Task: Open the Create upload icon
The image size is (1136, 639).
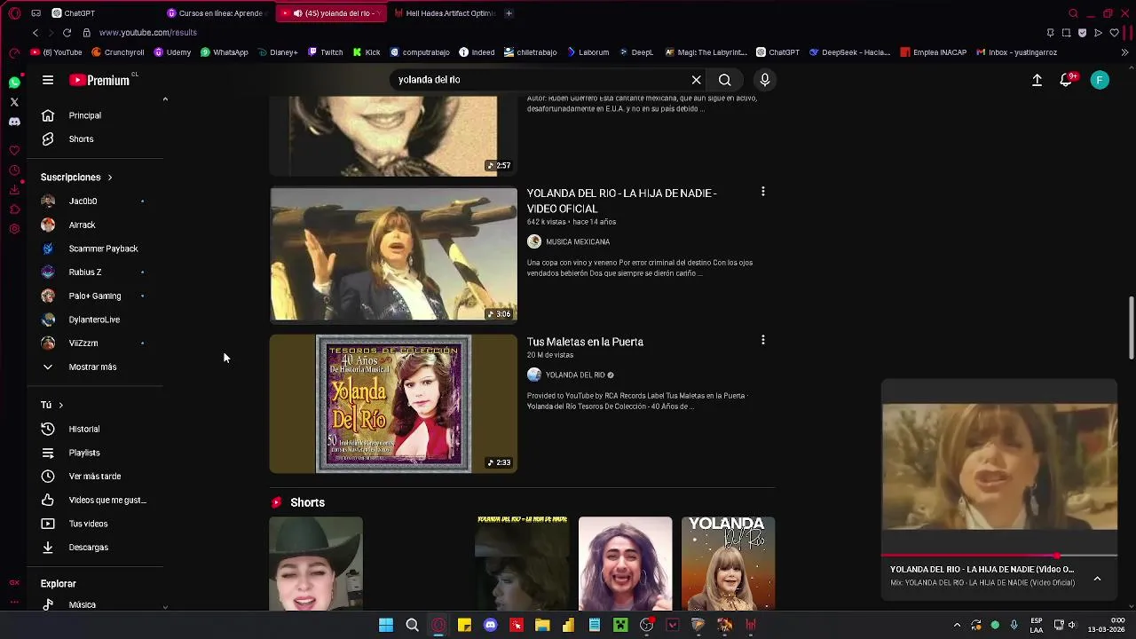Action: tap(1037, 80)
